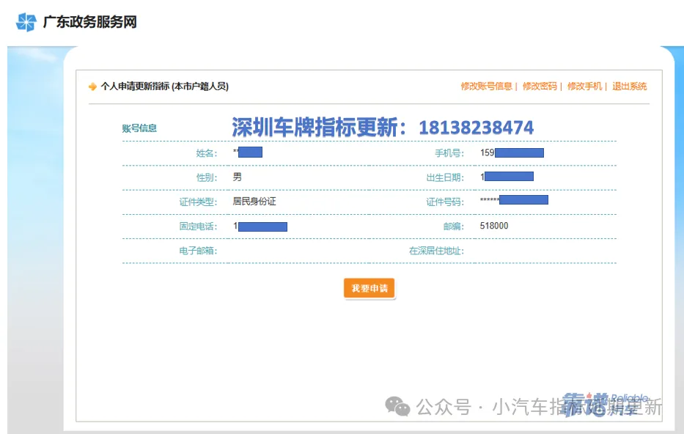
Task: Click the redacted 出生日期 value
Action: [x=507, y=177]
